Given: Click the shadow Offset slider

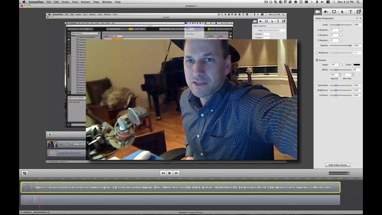Looking at the screenshot, I should (341, 70).
